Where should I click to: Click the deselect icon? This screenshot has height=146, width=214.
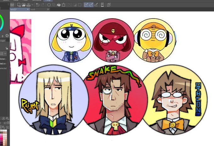[x=70, y=5]
